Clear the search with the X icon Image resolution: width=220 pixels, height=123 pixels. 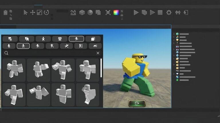point(98,53)
